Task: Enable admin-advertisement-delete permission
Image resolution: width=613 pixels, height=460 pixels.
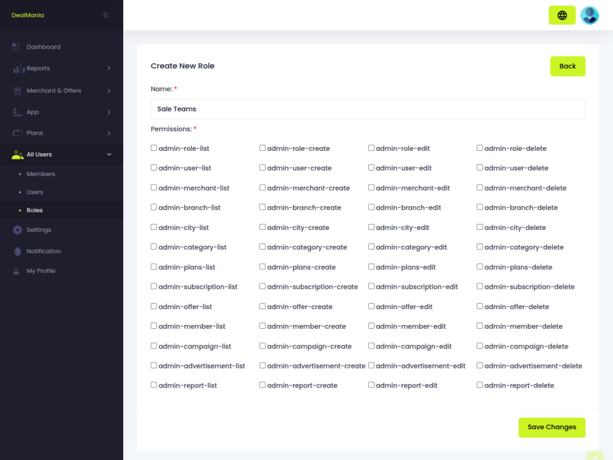Action: point(480,365)
